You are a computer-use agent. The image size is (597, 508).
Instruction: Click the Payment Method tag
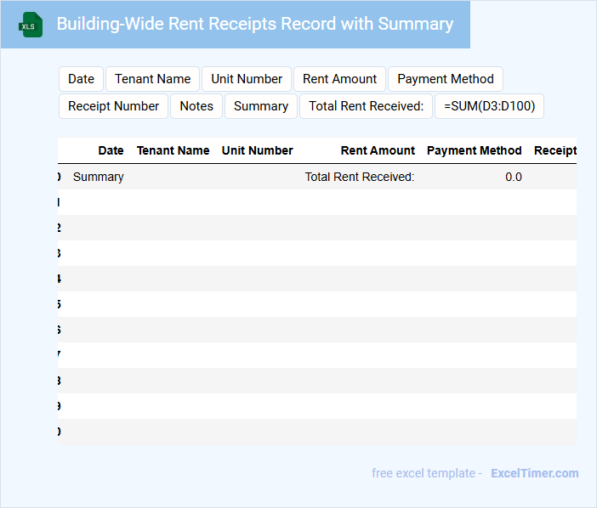pyautogui.click(x=446, y=79)
